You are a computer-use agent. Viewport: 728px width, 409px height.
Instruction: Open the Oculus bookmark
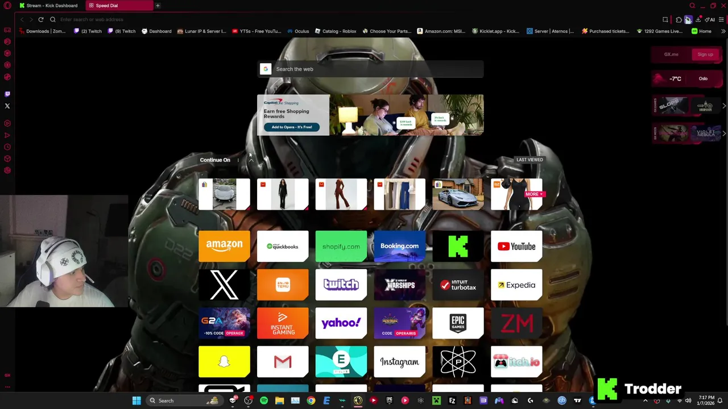click(x=298, y=31)
